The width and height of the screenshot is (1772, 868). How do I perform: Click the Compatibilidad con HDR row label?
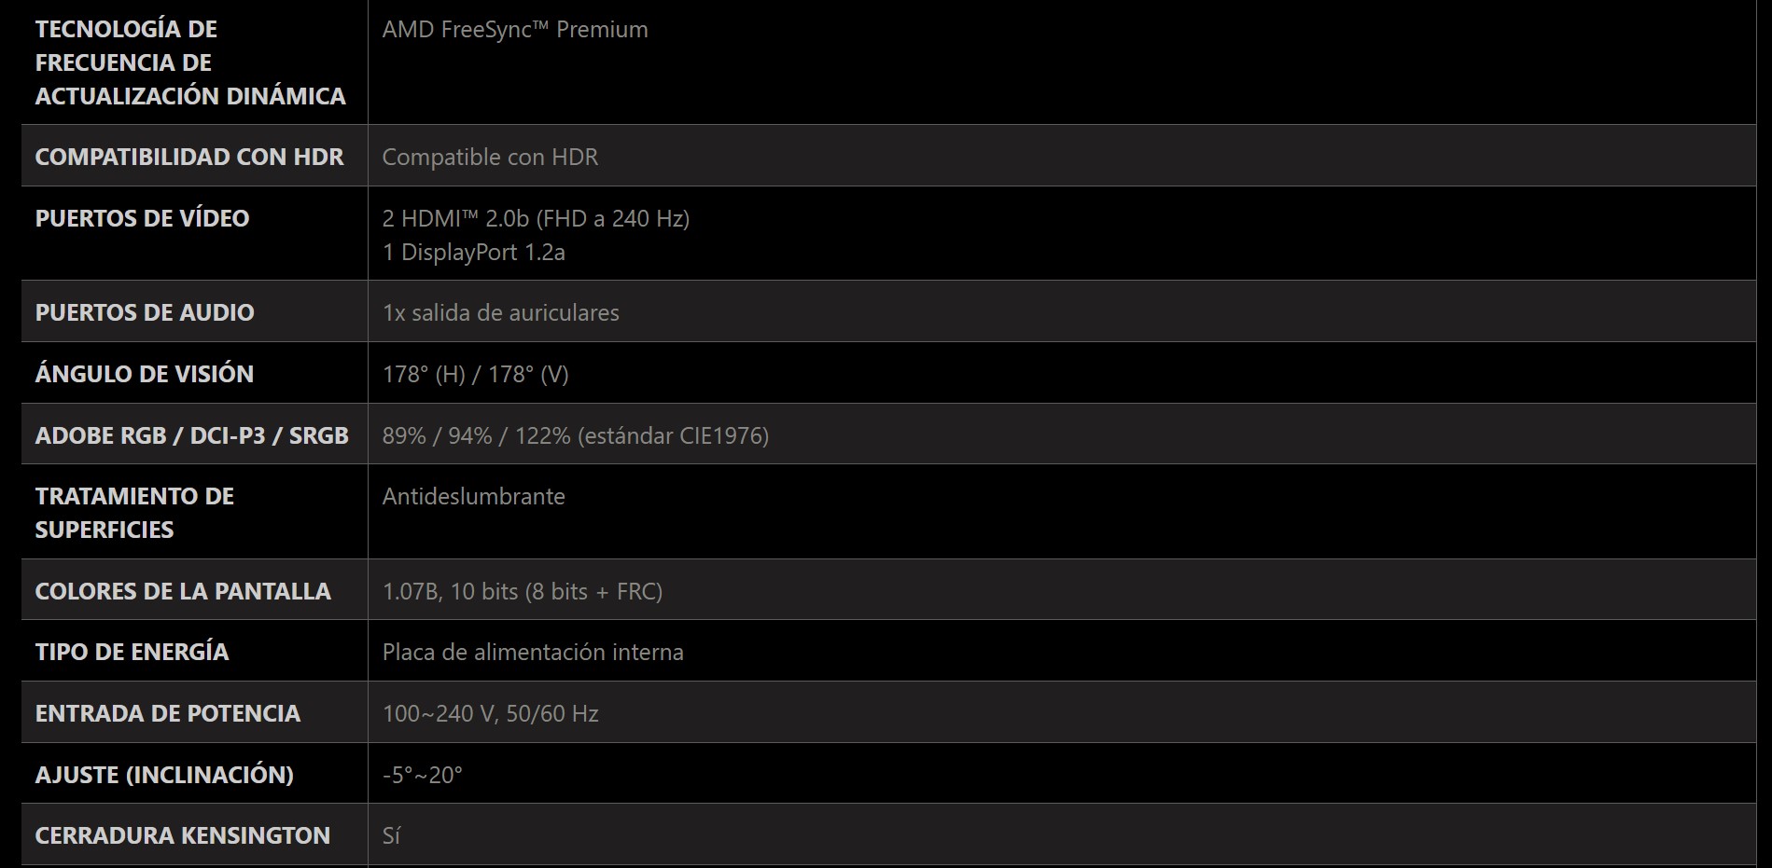click(189, 157)
